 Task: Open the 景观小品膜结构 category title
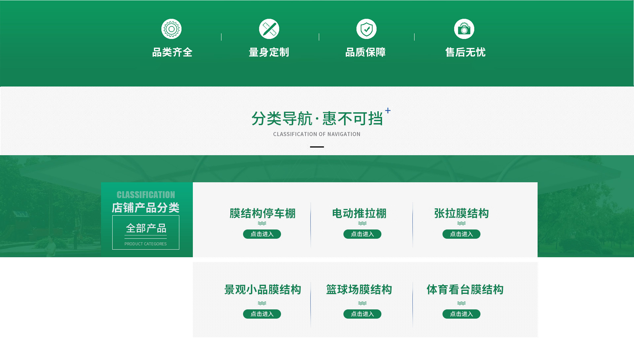(x=263, y=290)
